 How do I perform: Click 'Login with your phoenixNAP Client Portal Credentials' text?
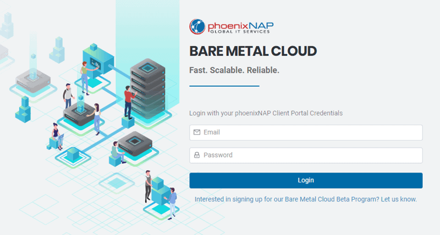[266, 113]
